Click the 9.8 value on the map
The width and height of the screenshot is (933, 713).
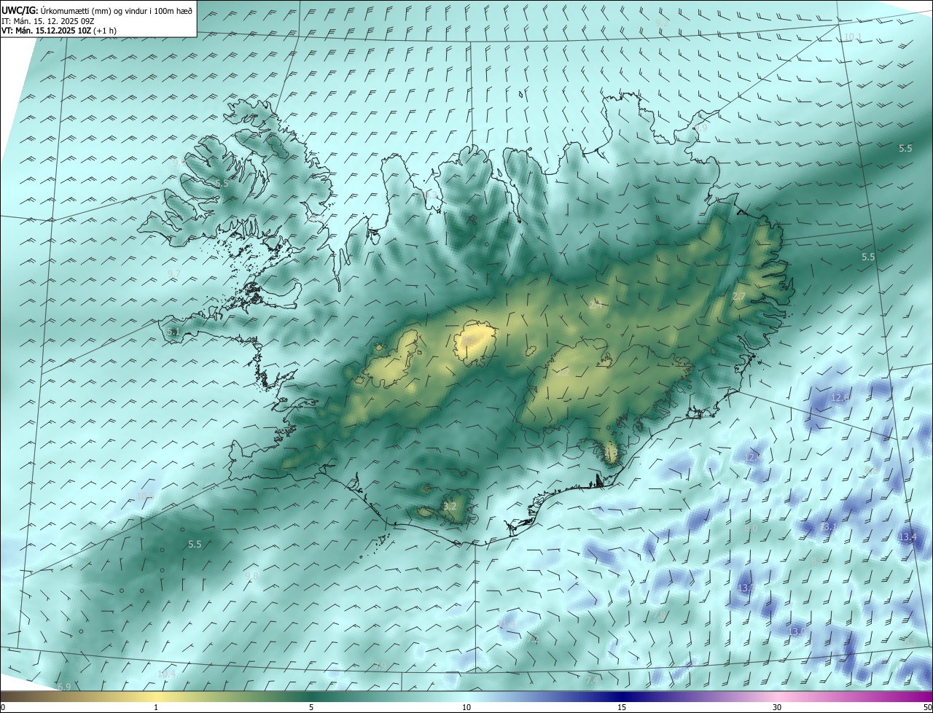coord(251,576)
